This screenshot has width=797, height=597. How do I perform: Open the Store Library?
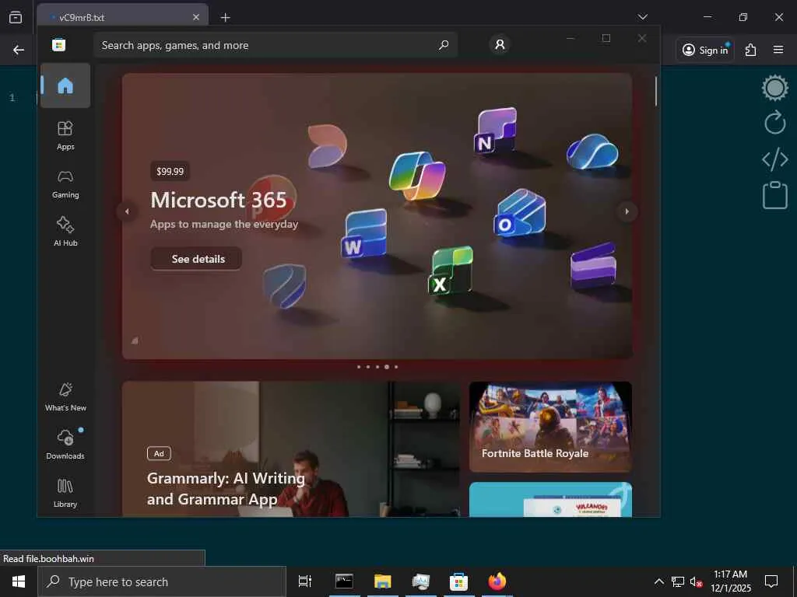pos(65,493)
